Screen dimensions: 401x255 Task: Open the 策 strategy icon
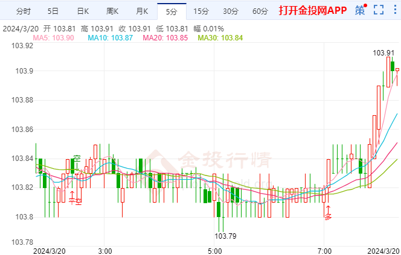[361, 10]
